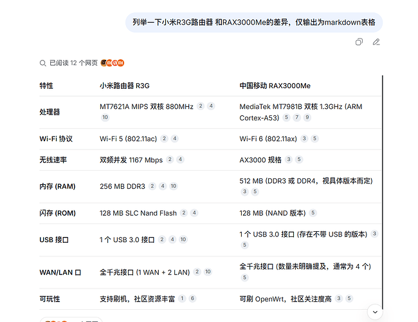Image resolution: width=418 pixels, height=322 pixels.
Task: Select the 处理器 row label
Action: pyautogui.click(x=50, y=112)
